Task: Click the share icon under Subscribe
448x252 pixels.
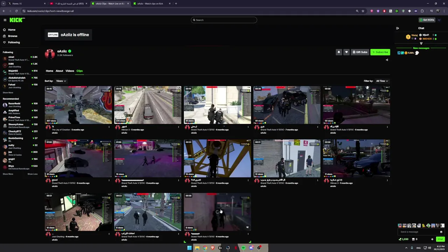Action: pos(387,60)
